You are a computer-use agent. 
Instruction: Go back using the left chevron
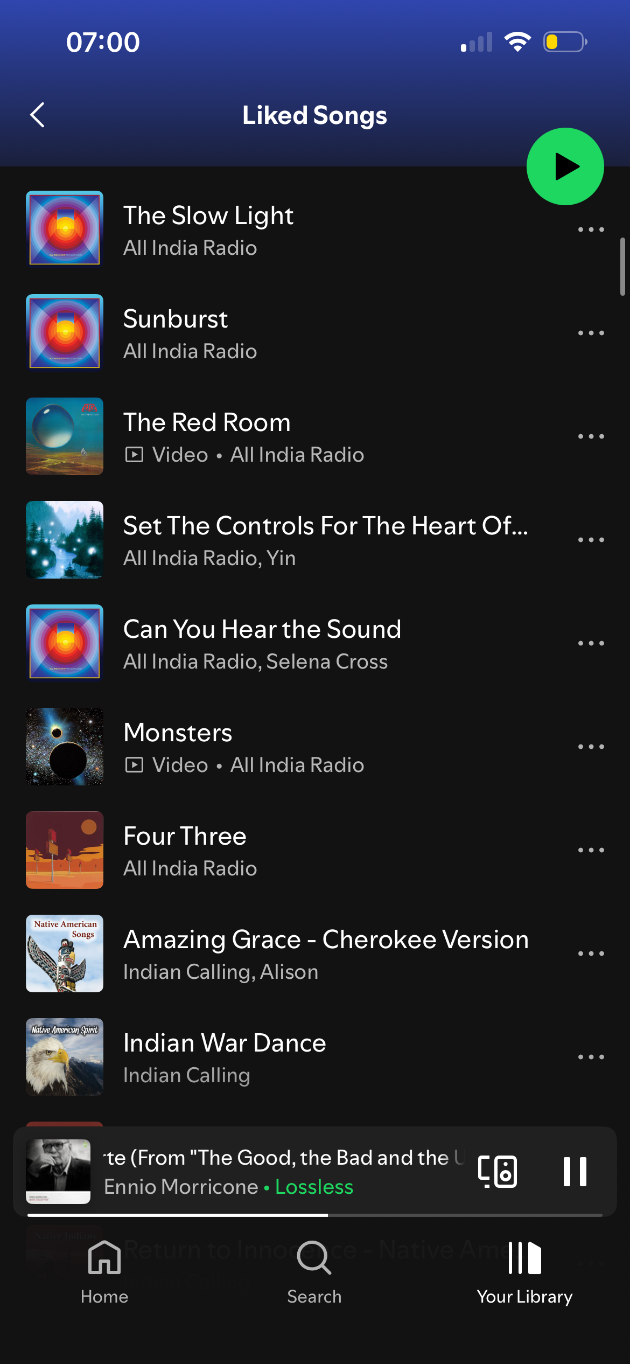pyautogui.click(x=37, y=115)
